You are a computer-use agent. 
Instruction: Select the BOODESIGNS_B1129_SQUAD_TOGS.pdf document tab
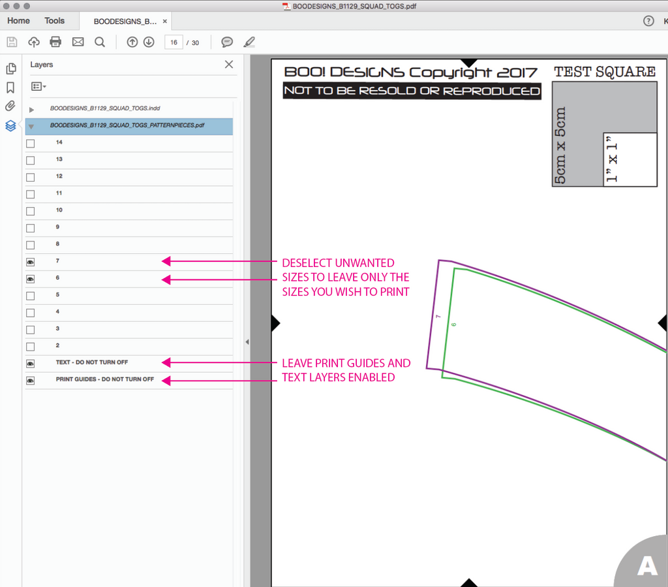(126, 20)
